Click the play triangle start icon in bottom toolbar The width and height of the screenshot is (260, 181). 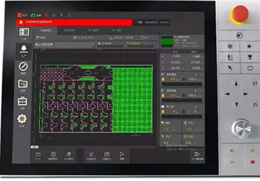coord(122,154)
